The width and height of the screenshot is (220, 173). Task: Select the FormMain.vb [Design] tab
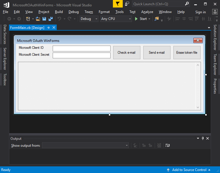coord(27,27)
